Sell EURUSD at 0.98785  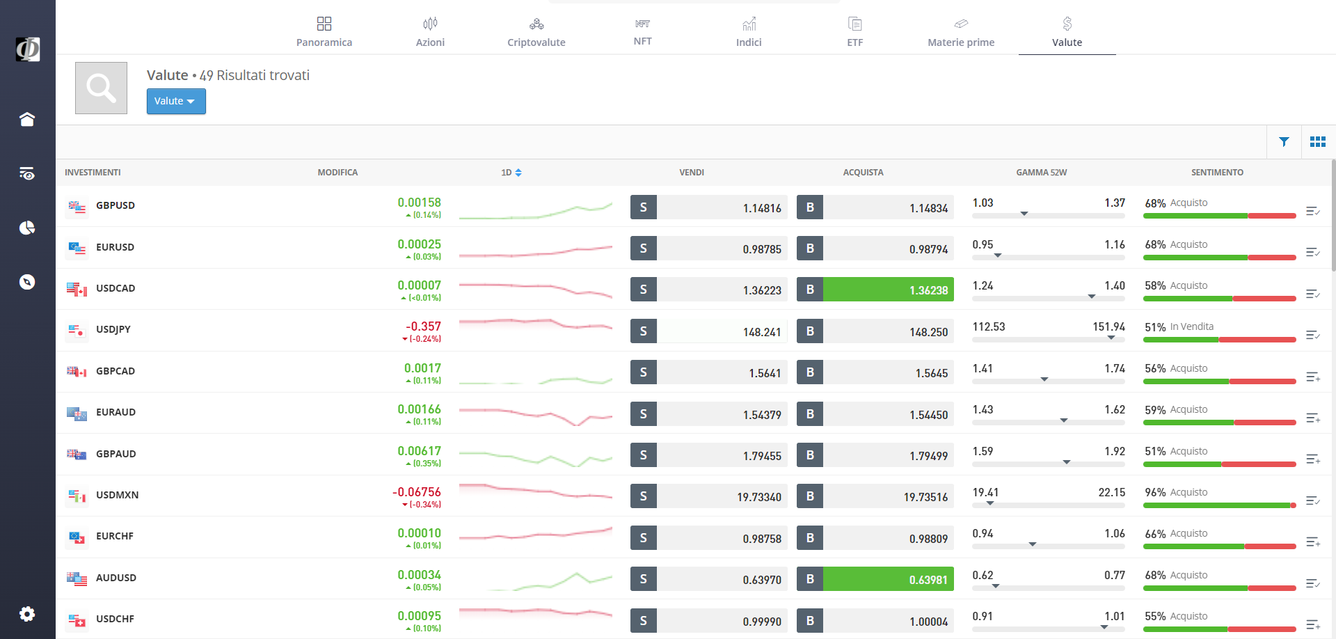tap(709, 248)
